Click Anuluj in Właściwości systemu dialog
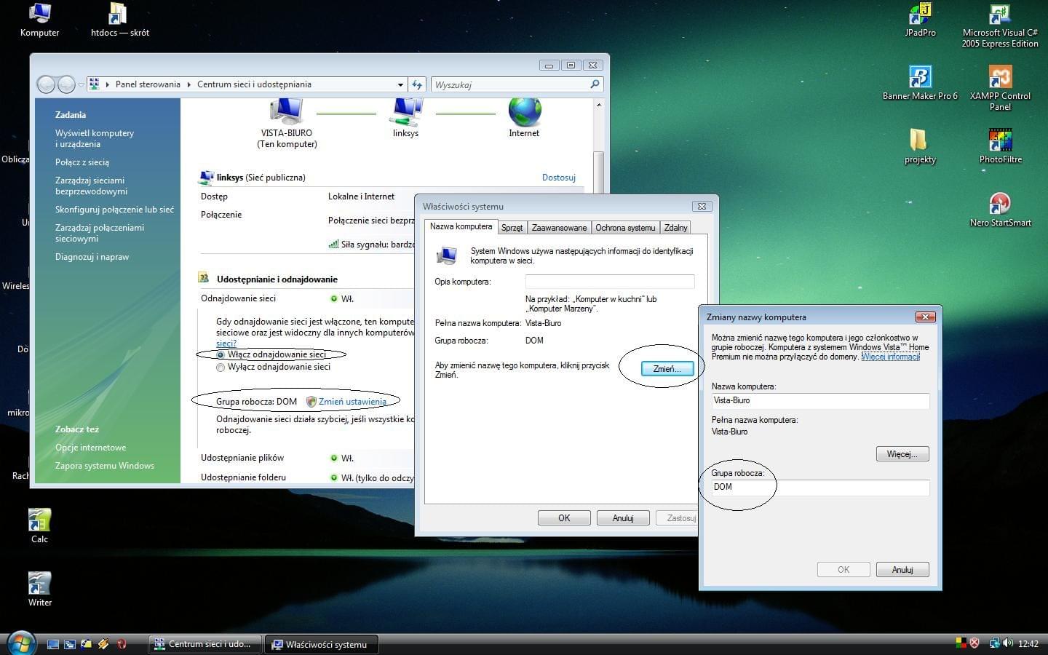The image size is (1048, 655). (623, 518)
